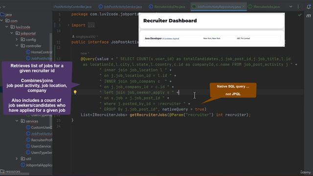The width and height of the screenshot is (313, 176).
Task: Click the IRecruiterJobs.java tab interface icon
Action: coord(250,6)
